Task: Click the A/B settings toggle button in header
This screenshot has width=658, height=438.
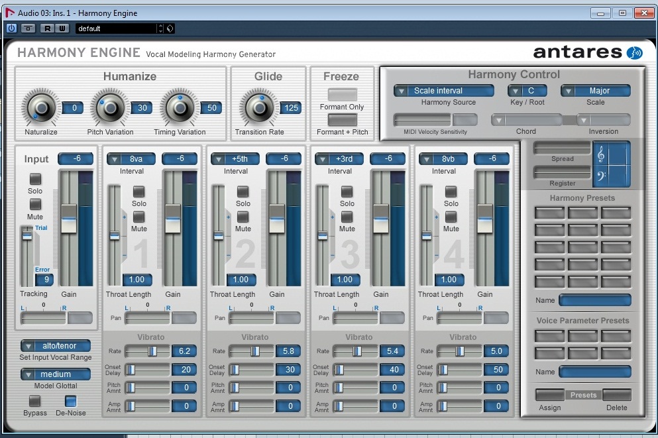Action: coord(28,28)
